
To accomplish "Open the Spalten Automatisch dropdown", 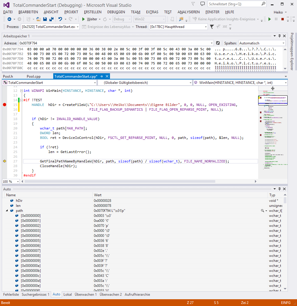I will pos(262,43).
